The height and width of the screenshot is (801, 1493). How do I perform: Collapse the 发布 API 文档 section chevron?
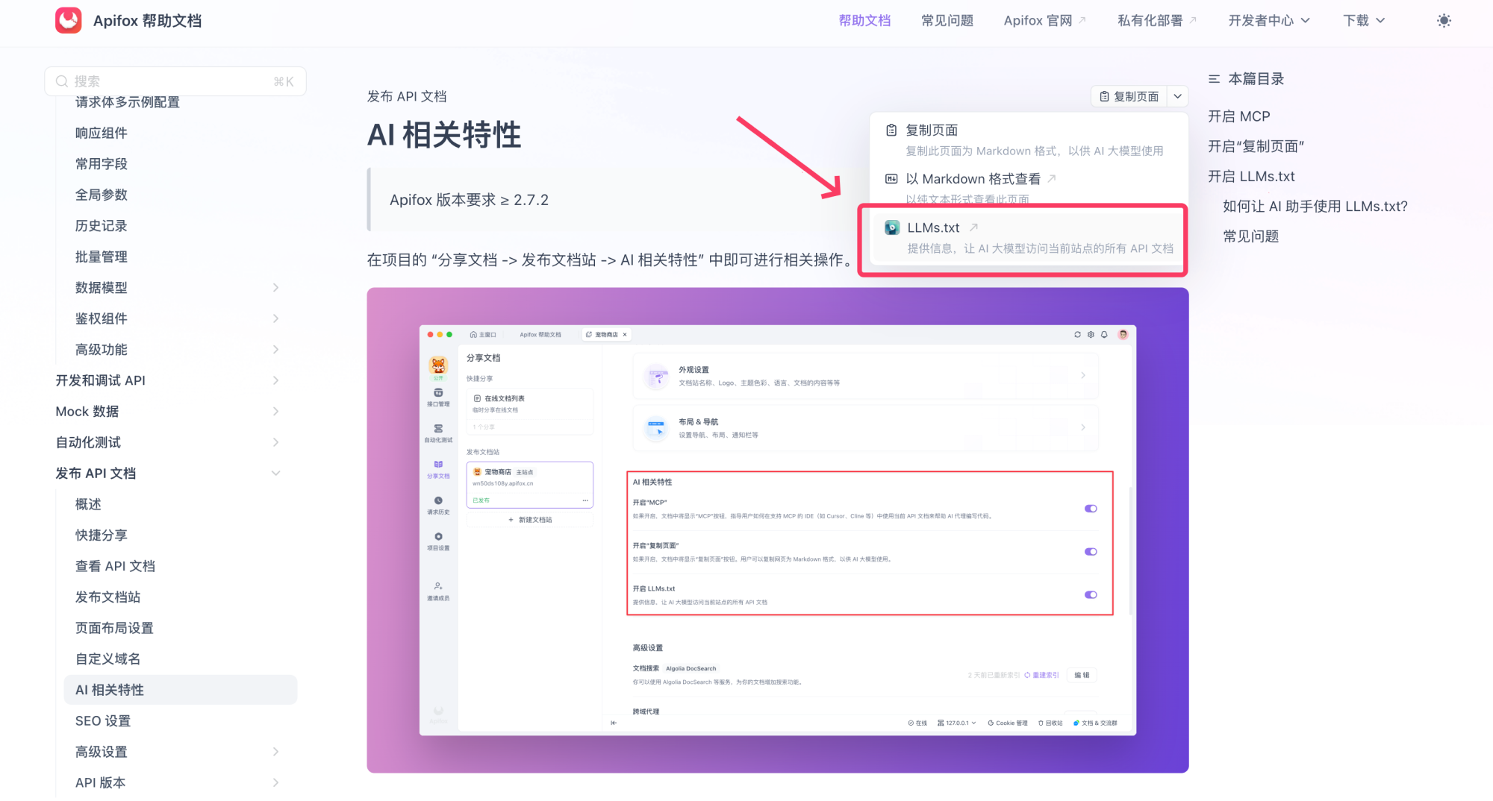point(275,474)
